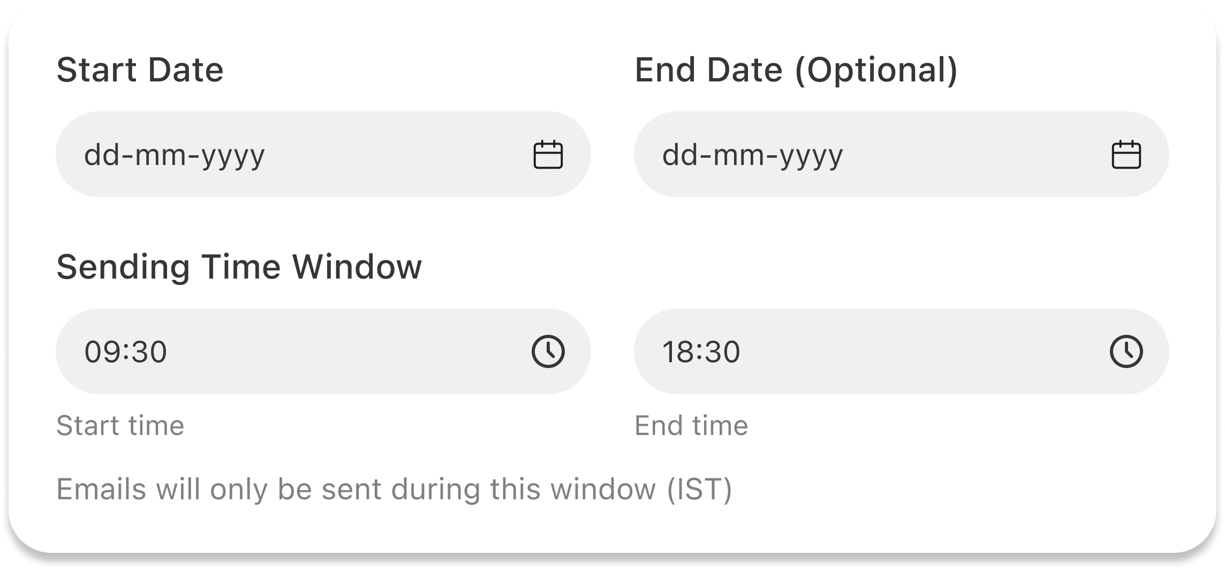Open the start time dropdown picker

click(x=547, y=351)
